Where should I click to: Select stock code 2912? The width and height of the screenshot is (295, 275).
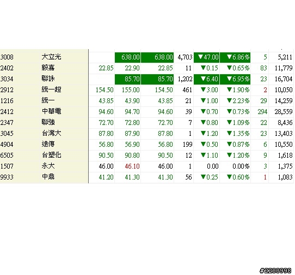click(7, 90)
